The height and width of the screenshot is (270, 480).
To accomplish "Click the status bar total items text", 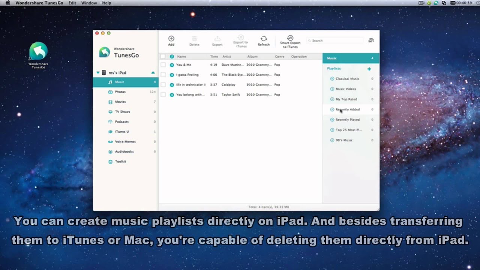I will click(268, 207).
